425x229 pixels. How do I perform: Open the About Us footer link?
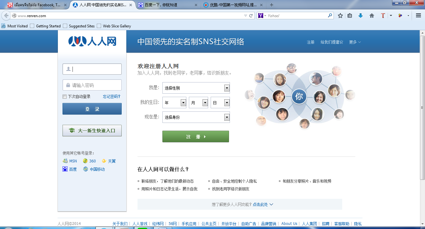pos(289,224)
